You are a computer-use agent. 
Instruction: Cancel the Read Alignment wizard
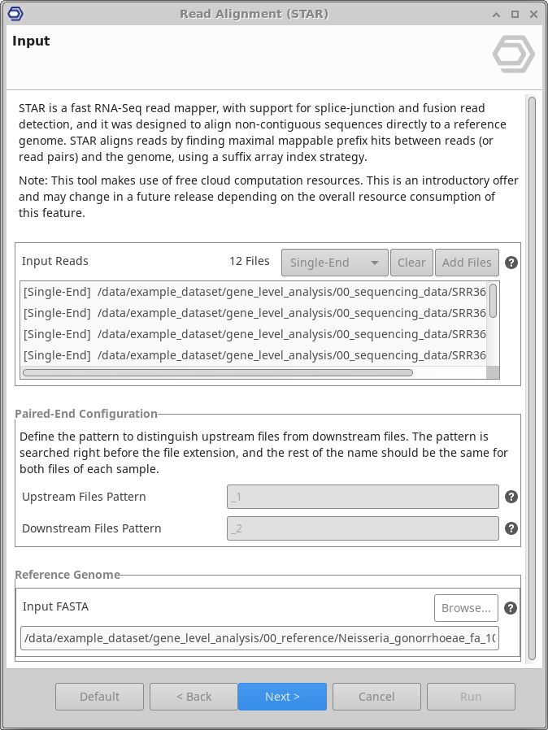pos(376,697)
